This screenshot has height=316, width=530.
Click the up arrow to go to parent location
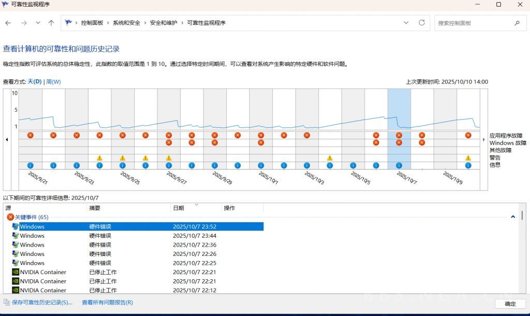click(50, 23)
